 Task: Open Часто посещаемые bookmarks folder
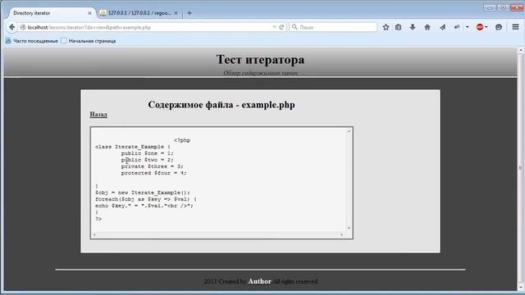click(x=32, y=41)
